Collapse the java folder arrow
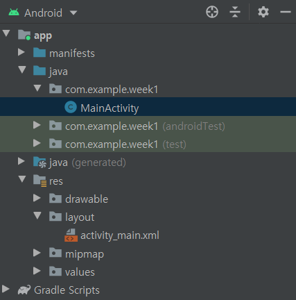Image resolution: width=296 pixels, height=300 pixels. (22, 70)
